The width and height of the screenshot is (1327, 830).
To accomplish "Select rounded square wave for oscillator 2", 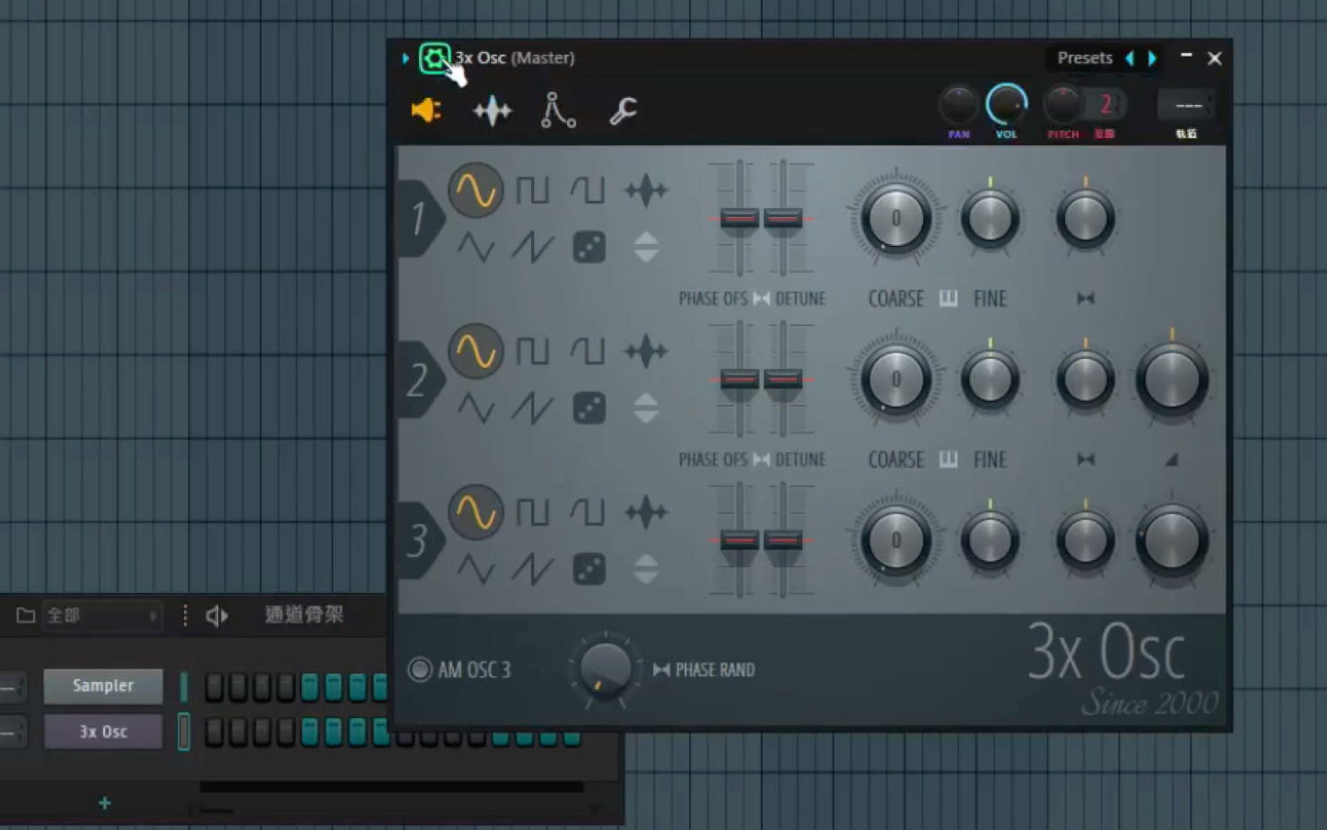I will pos(588,351).
